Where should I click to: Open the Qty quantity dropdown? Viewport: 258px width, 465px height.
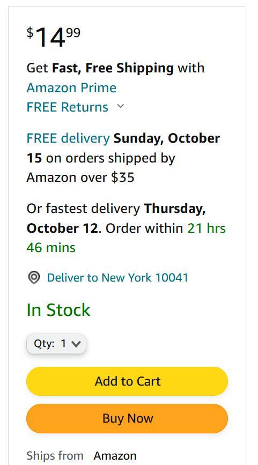coord(56,344)
